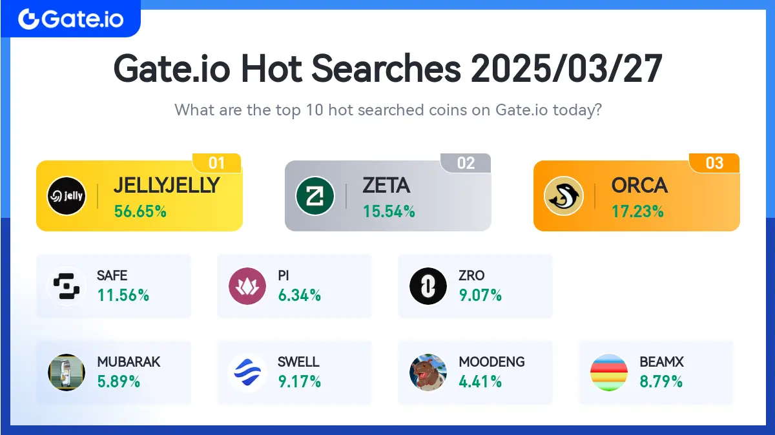The width and height of the screenshot is (775, 435).
Task: Select the JELLYJELLY coin icon
Action: (x=67, y=195)
